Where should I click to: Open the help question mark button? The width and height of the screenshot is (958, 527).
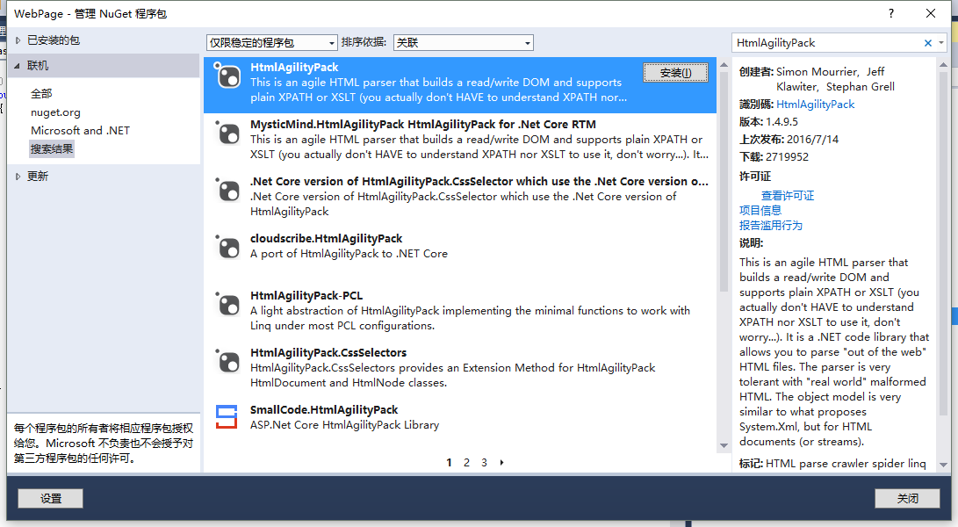click(891, 13)
